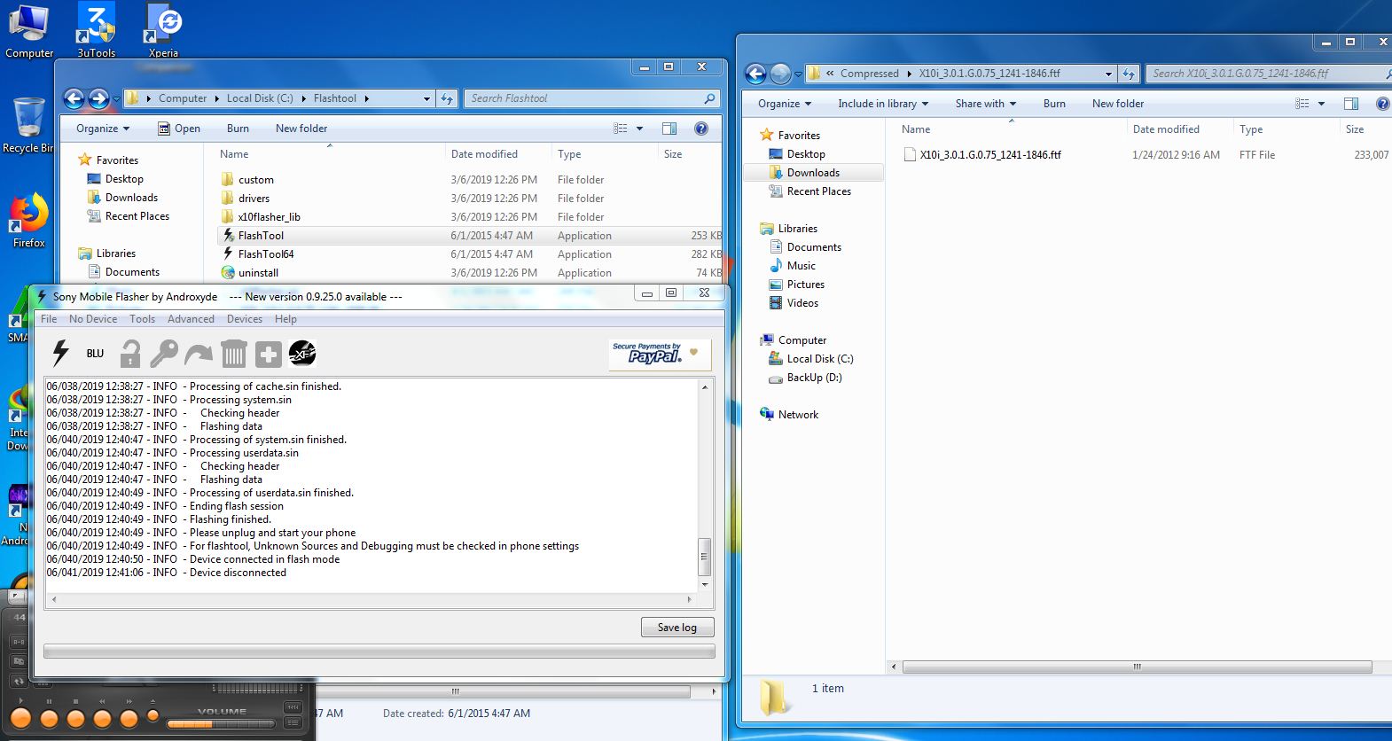Viewport: 1392px width, 741px height.
Task: Open the Firefox desktop icon
Action: pyautogui.click(x=28, y=221)
